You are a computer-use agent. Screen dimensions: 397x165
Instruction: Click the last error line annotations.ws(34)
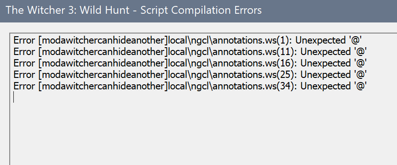tap(190, 86)
